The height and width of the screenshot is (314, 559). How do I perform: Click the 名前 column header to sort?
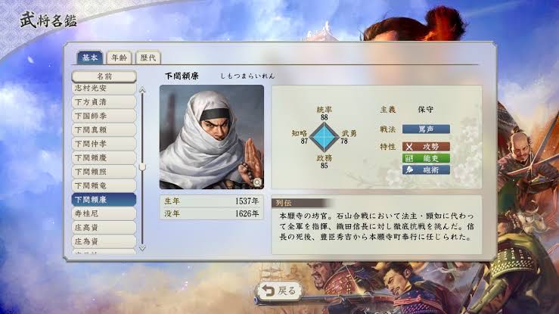104,76
